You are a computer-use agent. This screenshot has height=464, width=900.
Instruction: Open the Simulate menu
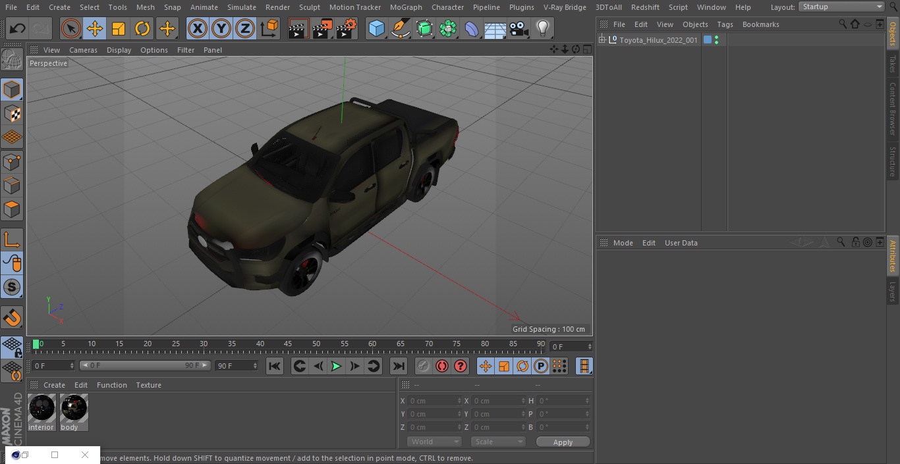(x=242, y=7)
